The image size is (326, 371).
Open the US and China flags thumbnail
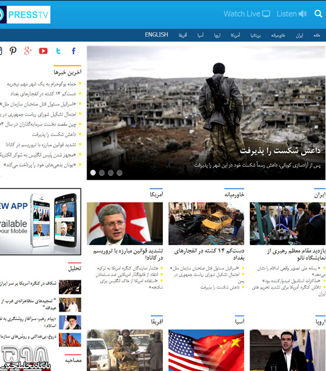point(206,350)
